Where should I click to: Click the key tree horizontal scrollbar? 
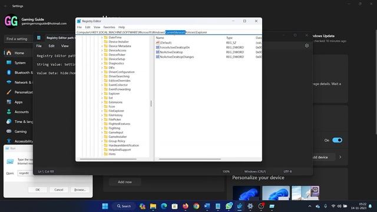click(108, 159)
